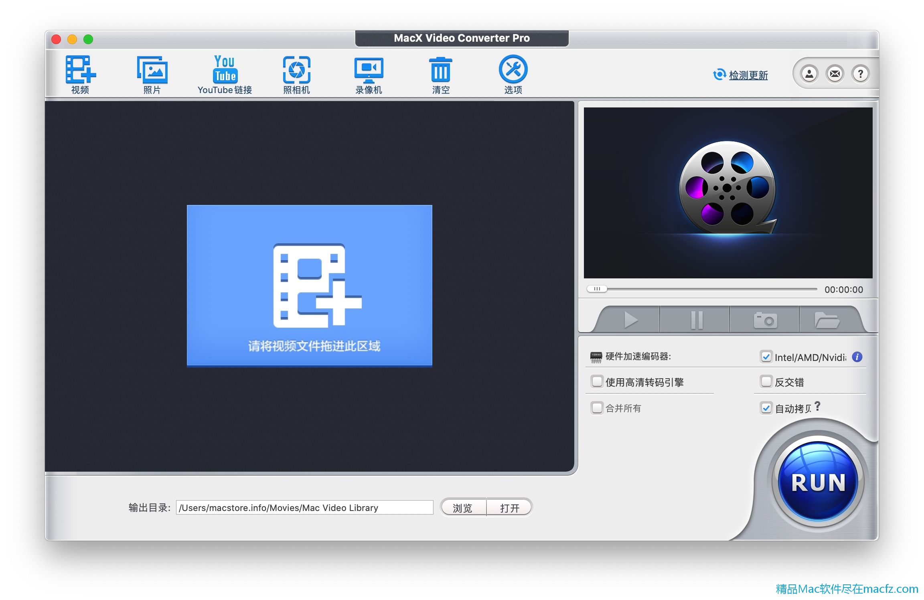Click the green full-screen button

point(88,39)
